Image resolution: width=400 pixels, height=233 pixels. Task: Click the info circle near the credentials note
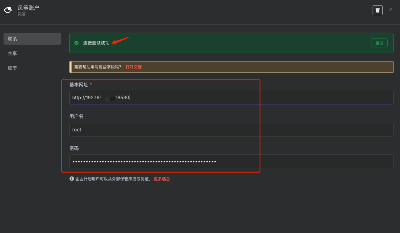tap(71, 178)
